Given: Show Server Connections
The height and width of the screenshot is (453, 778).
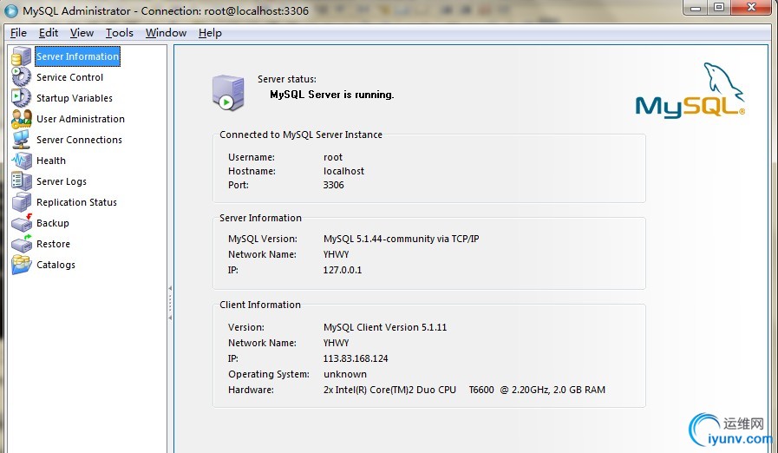Looking at the screenshot, I should tap(79, 140).
